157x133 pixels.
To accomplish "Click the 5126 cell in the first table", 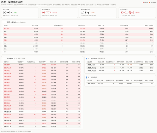I will [127, 31].
